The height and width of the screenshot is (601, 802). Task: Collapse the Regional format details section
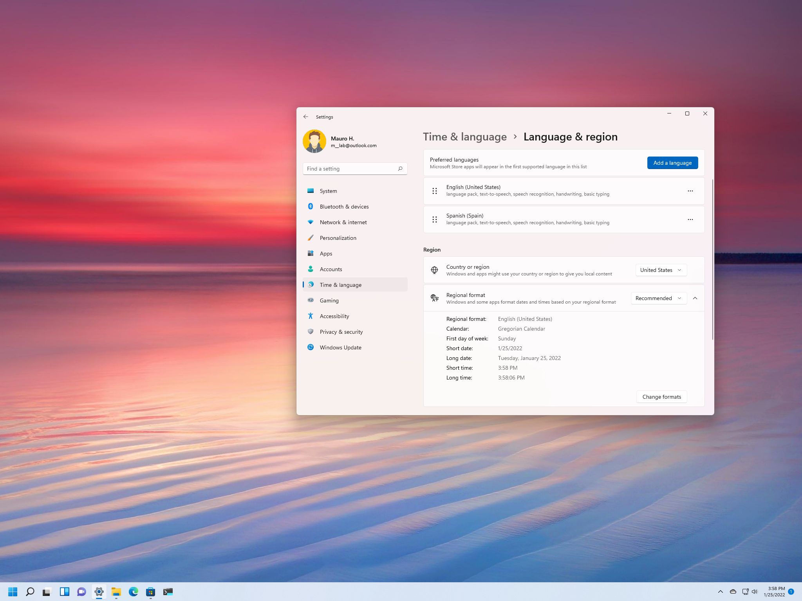695,298
